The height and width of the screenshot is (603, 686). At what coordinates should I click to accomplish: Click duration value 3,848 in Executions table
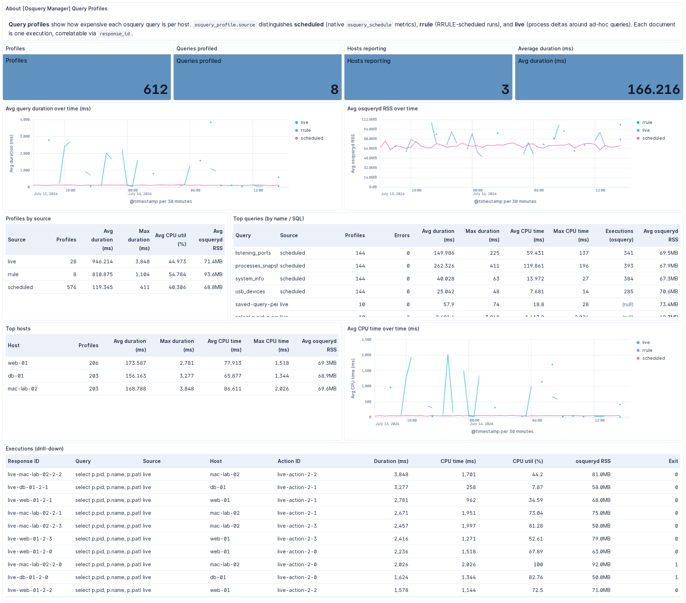click(x=401, y=474)
